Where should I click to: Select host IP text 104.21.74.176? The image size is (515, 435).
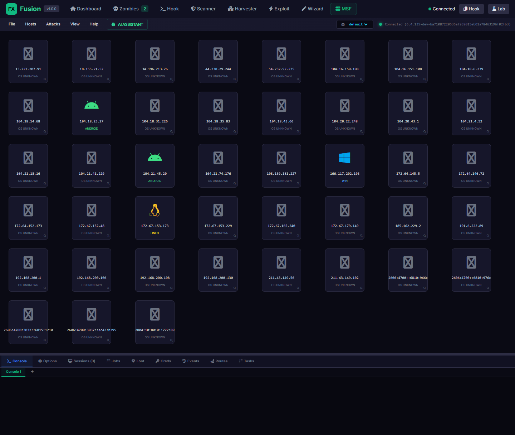tap(218, 174)
